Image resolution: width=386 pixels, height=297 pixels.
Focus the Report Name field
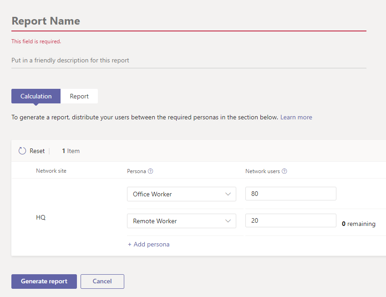[188, 21]
